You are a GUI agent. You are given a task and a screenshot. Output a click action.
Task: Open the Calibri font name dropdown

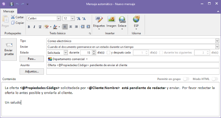[59, 18]
